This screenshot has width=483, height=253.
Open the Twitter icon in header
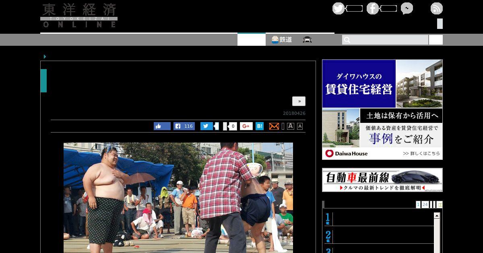pyautogui.click(x=339, y=8)
